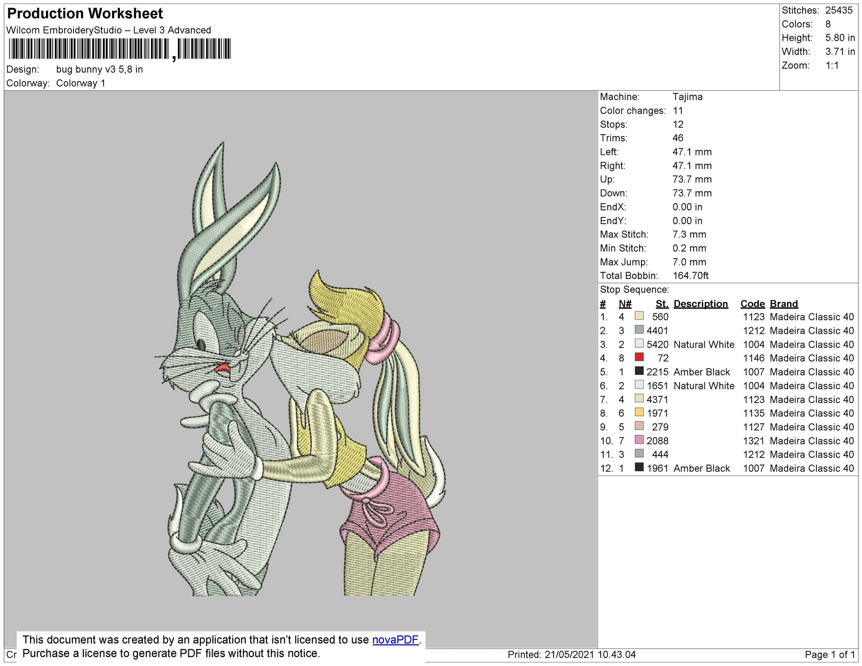Image resolution: width=862 pixels, height=666 pixels.
Task: Select the beige swatch in stop row 7
Action: click(x=639, y=398)
